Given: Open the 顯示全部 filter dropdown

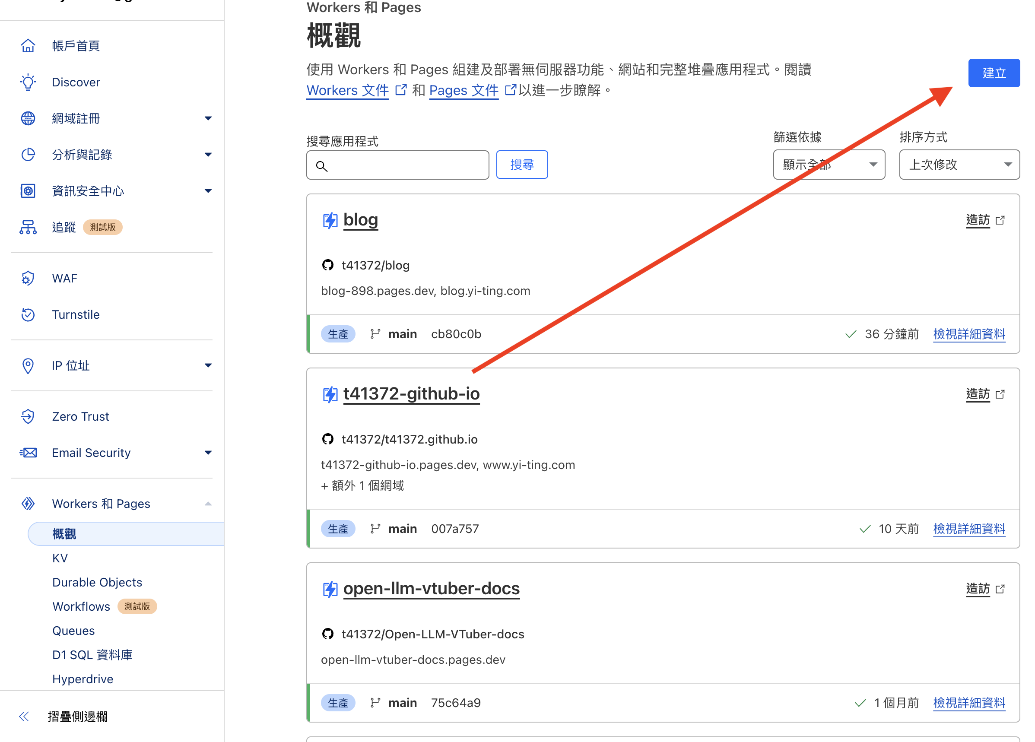Looking at the screenshot, I should pos(829,165).
